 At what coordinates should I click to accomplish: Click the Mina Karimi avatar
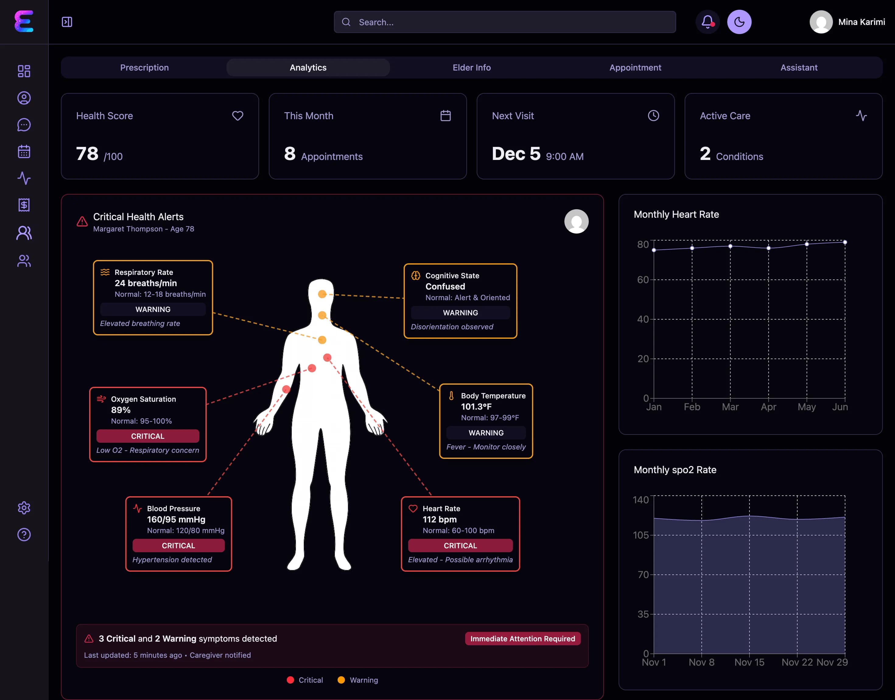point(821,22)
